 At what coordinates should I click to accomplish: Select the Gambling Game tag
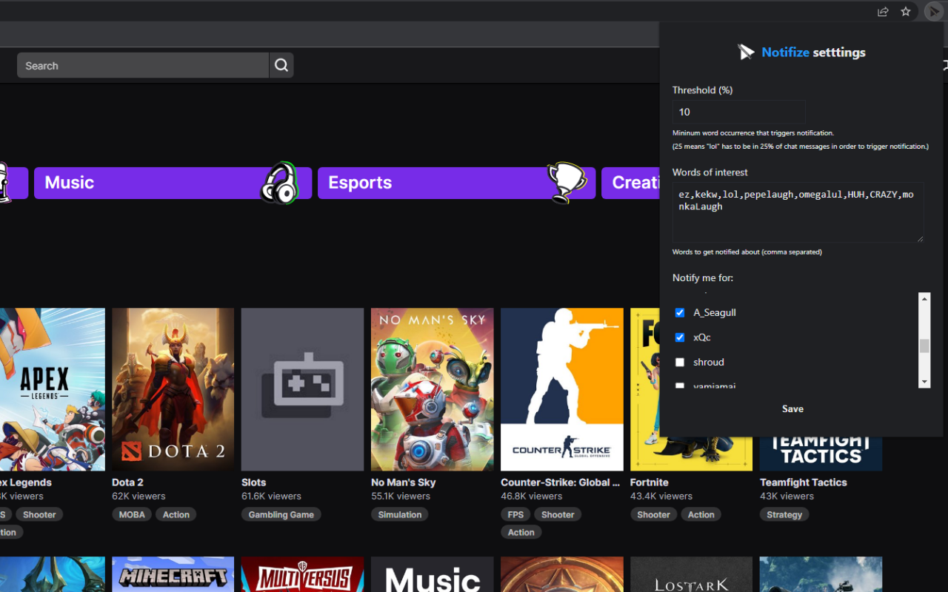click(x=281, y=514)
